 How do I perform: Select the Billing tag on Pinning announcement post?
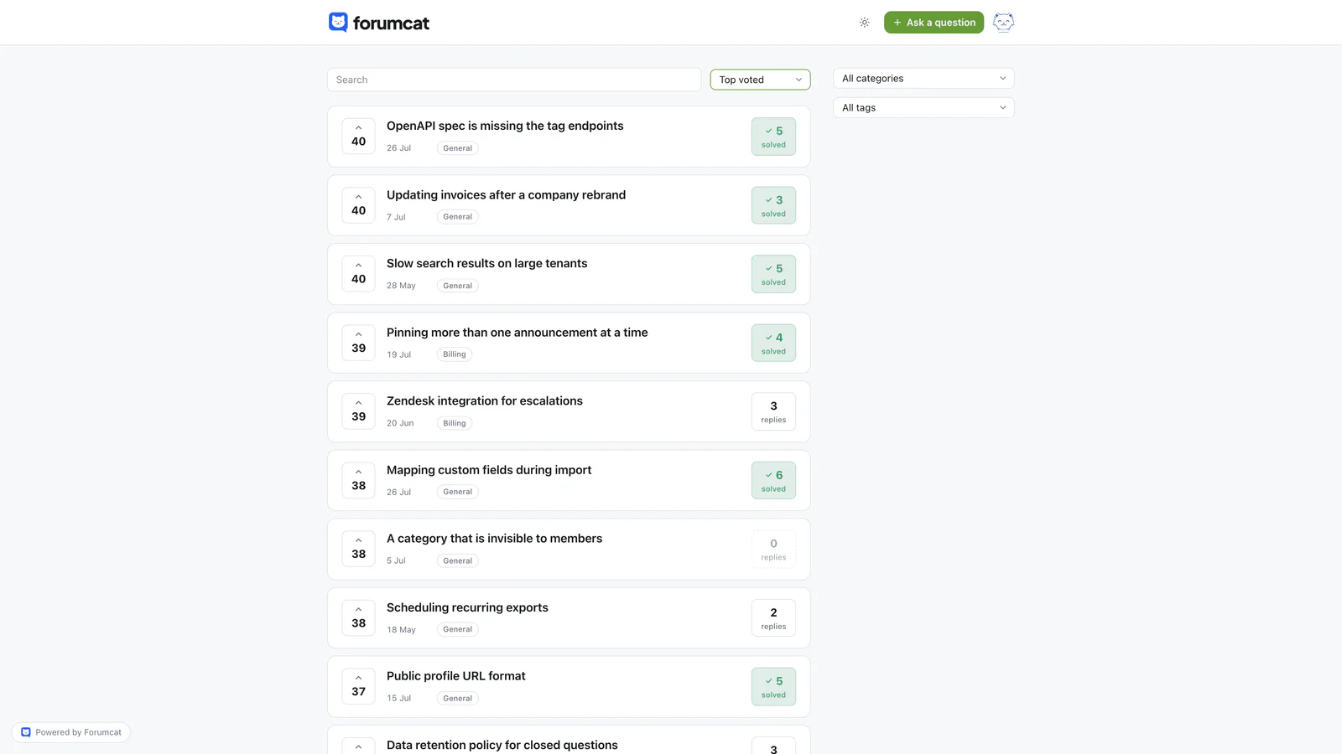tap(455, 354)
